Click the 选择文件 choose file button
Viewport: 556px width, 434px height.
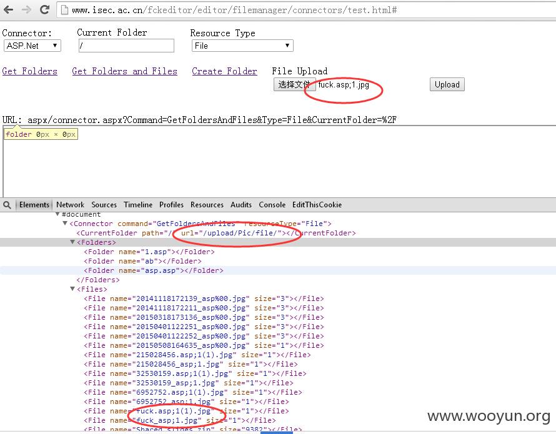(294, 84)
